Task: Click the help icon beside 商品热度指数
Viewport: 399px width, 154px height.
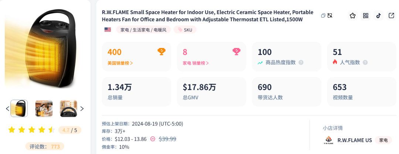Action: tap(301, 62)
